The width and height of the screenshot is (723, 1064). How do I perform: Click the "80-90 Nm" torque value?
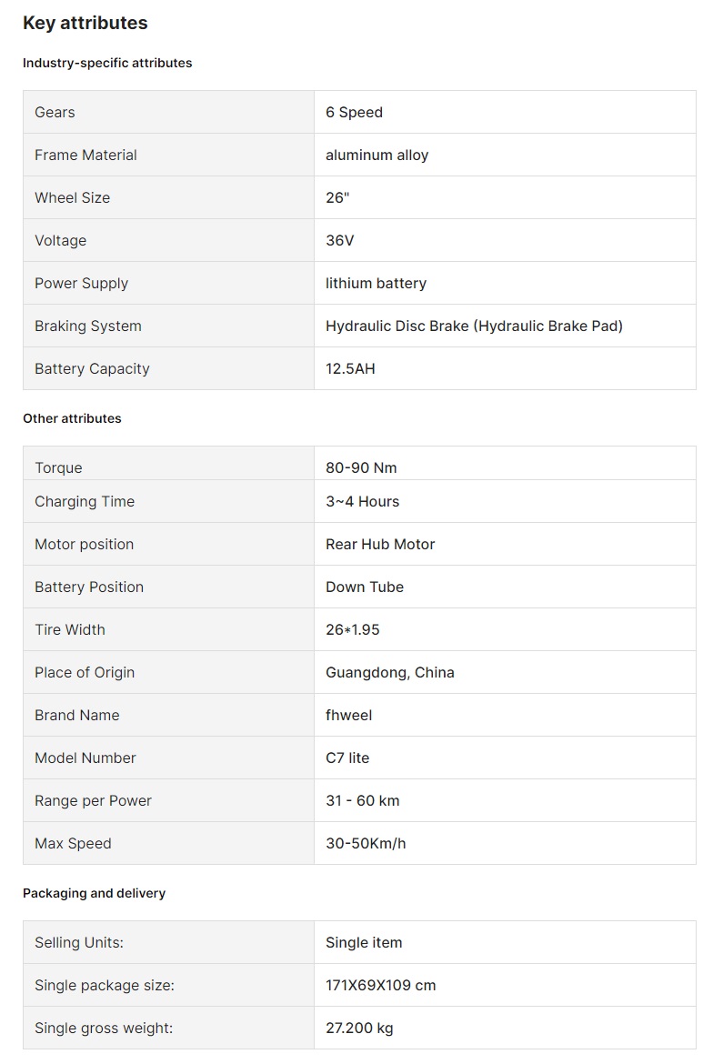pyautogui.click(x=361, y=468)
